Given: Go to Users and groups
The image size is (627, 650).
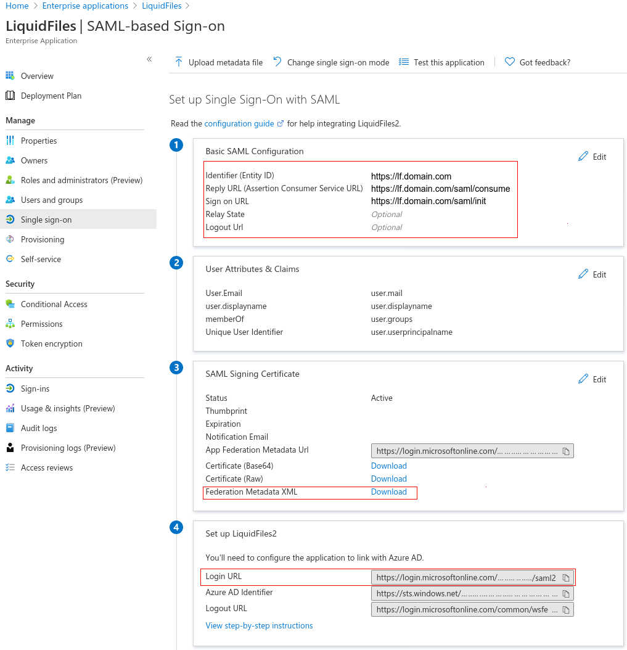Looking at the screenshot, I should point(51,200).
